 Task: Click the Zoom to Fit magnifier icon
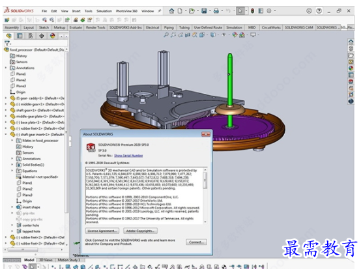click(166, 35)
